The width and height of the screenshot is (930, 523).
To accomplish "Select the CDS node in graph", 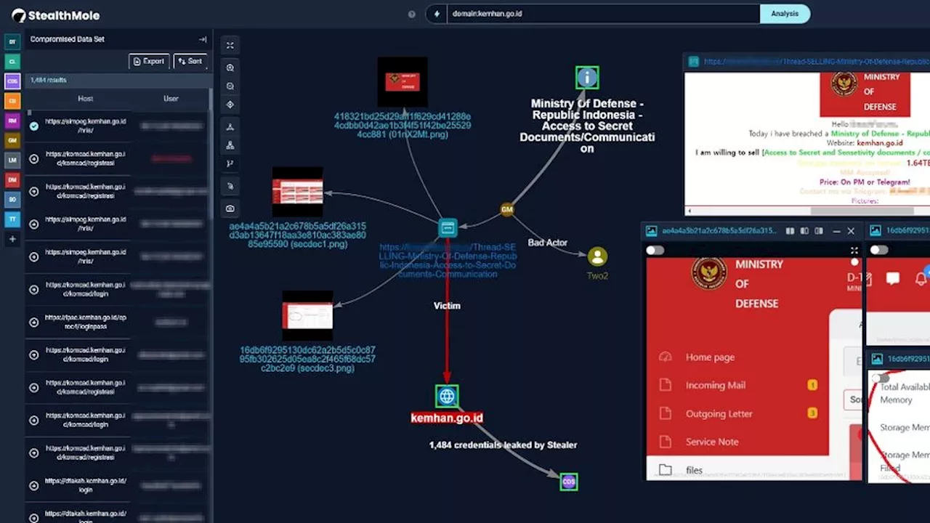I will (x=568, y=482).
